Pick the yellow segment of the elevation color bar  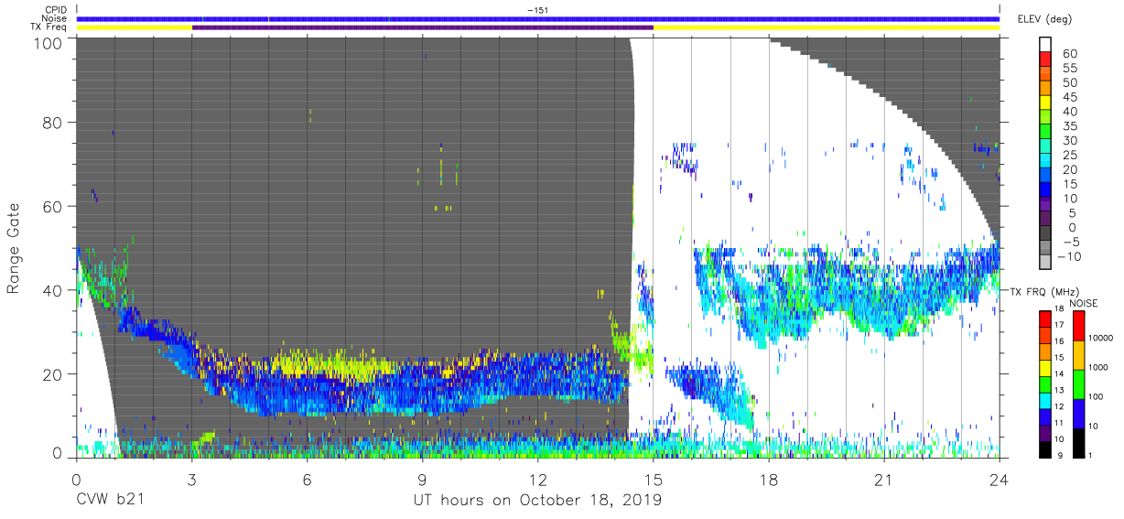(x=1045, y=101)
